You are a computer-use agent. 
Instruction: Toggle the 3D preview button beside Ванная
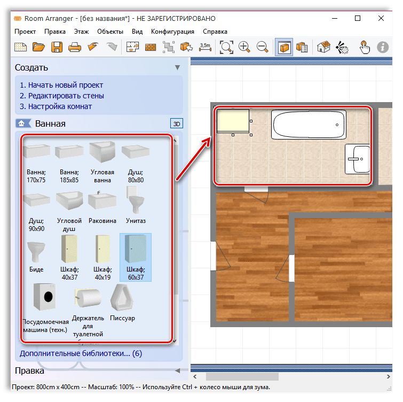[x=176, y=123]
